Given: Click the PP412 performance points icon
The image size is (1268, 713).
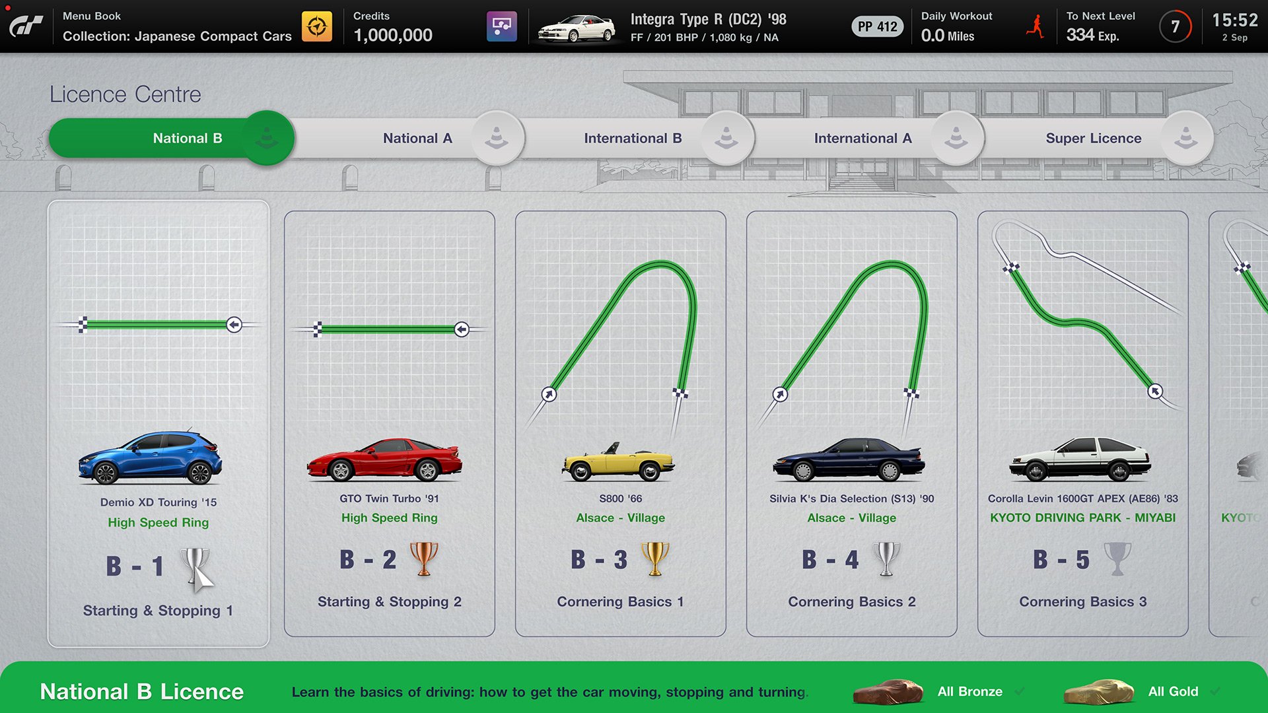Looking at the screenshot, I should [874, 25].
